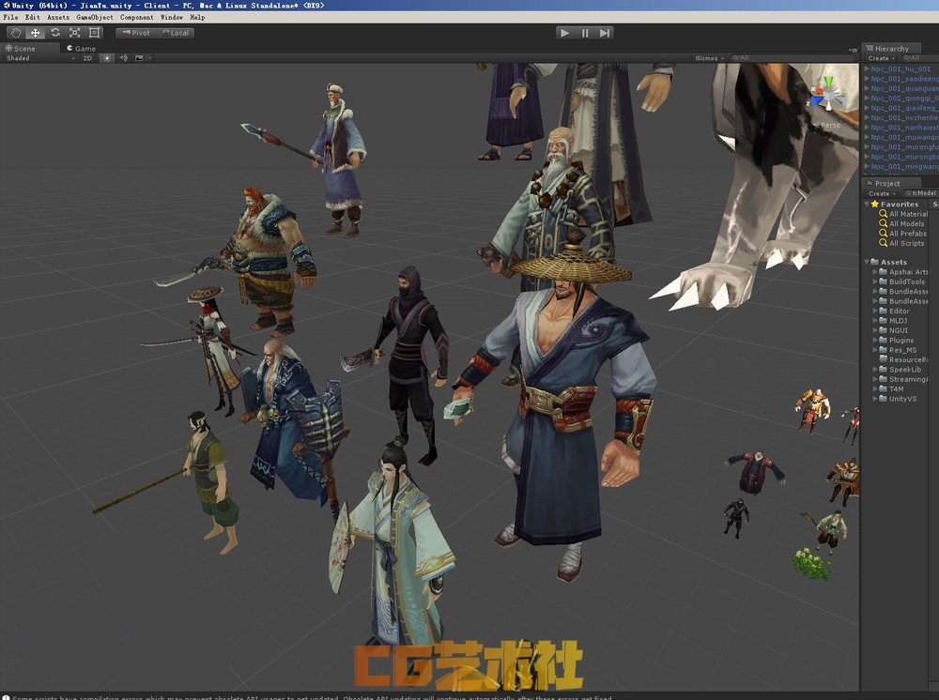939x700 pixels.
Task: Click the NGUI folder icon
Action: [884, 330]
